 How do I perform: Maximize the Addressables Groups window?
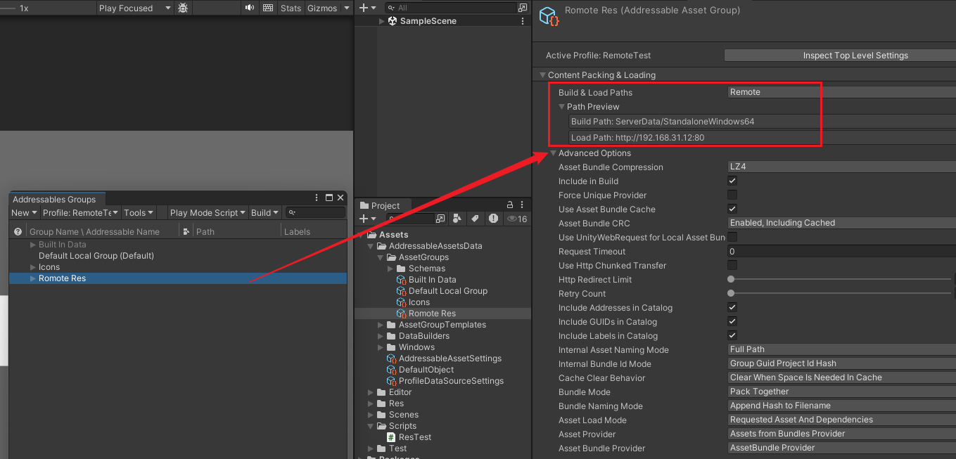(x=329, y=199)
